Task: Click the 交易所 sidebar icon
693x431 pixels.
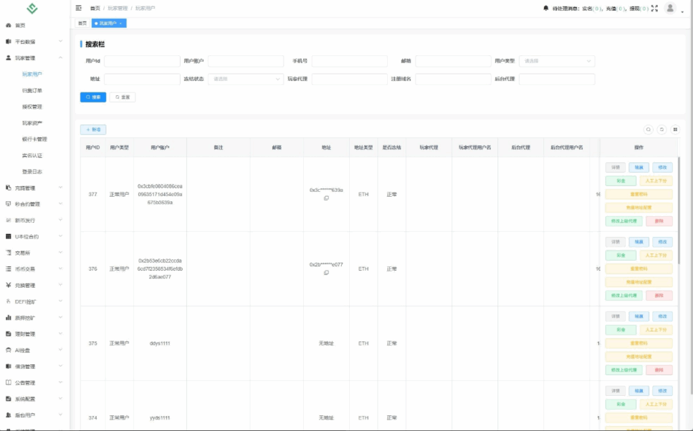Action: [8, 253]
